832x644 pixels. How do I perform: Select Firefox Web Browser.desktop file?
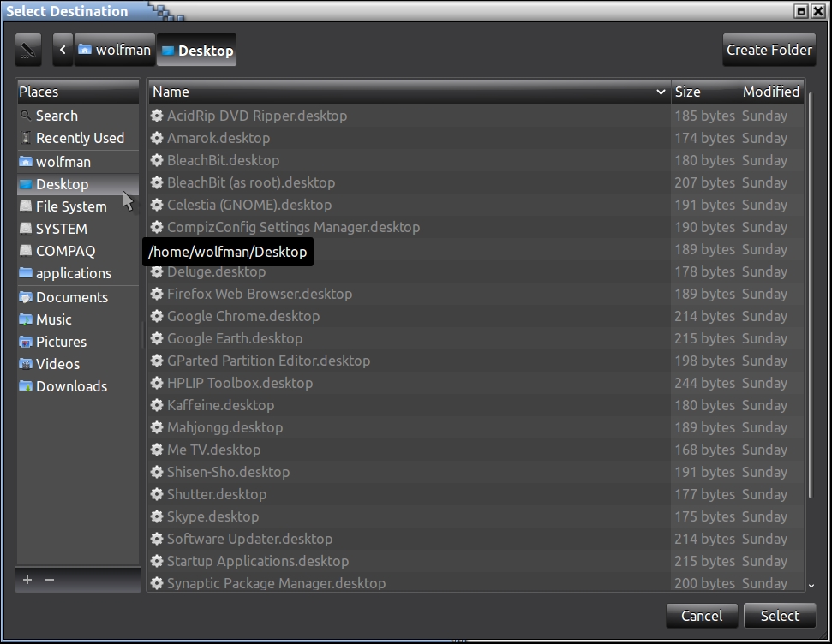tap(260, 294)
